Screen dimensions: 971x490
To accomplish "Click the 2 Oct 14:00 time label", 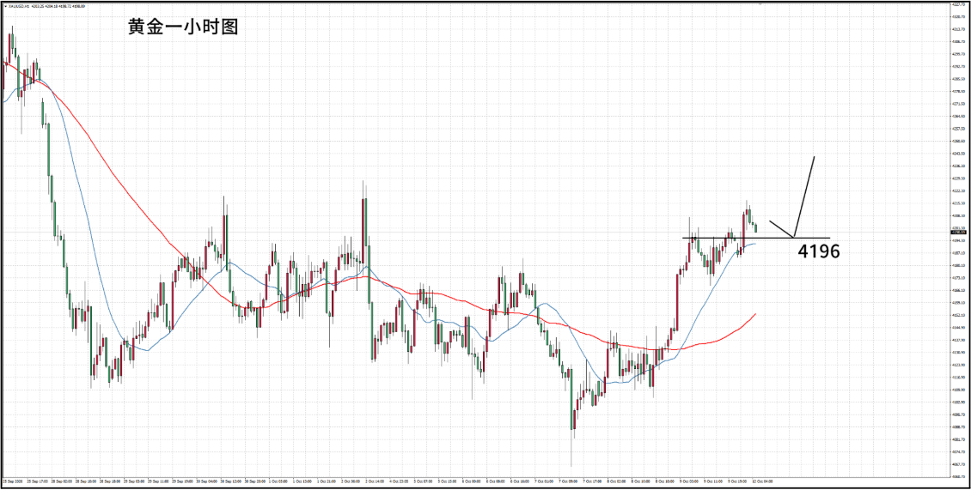I will (376, 481).
